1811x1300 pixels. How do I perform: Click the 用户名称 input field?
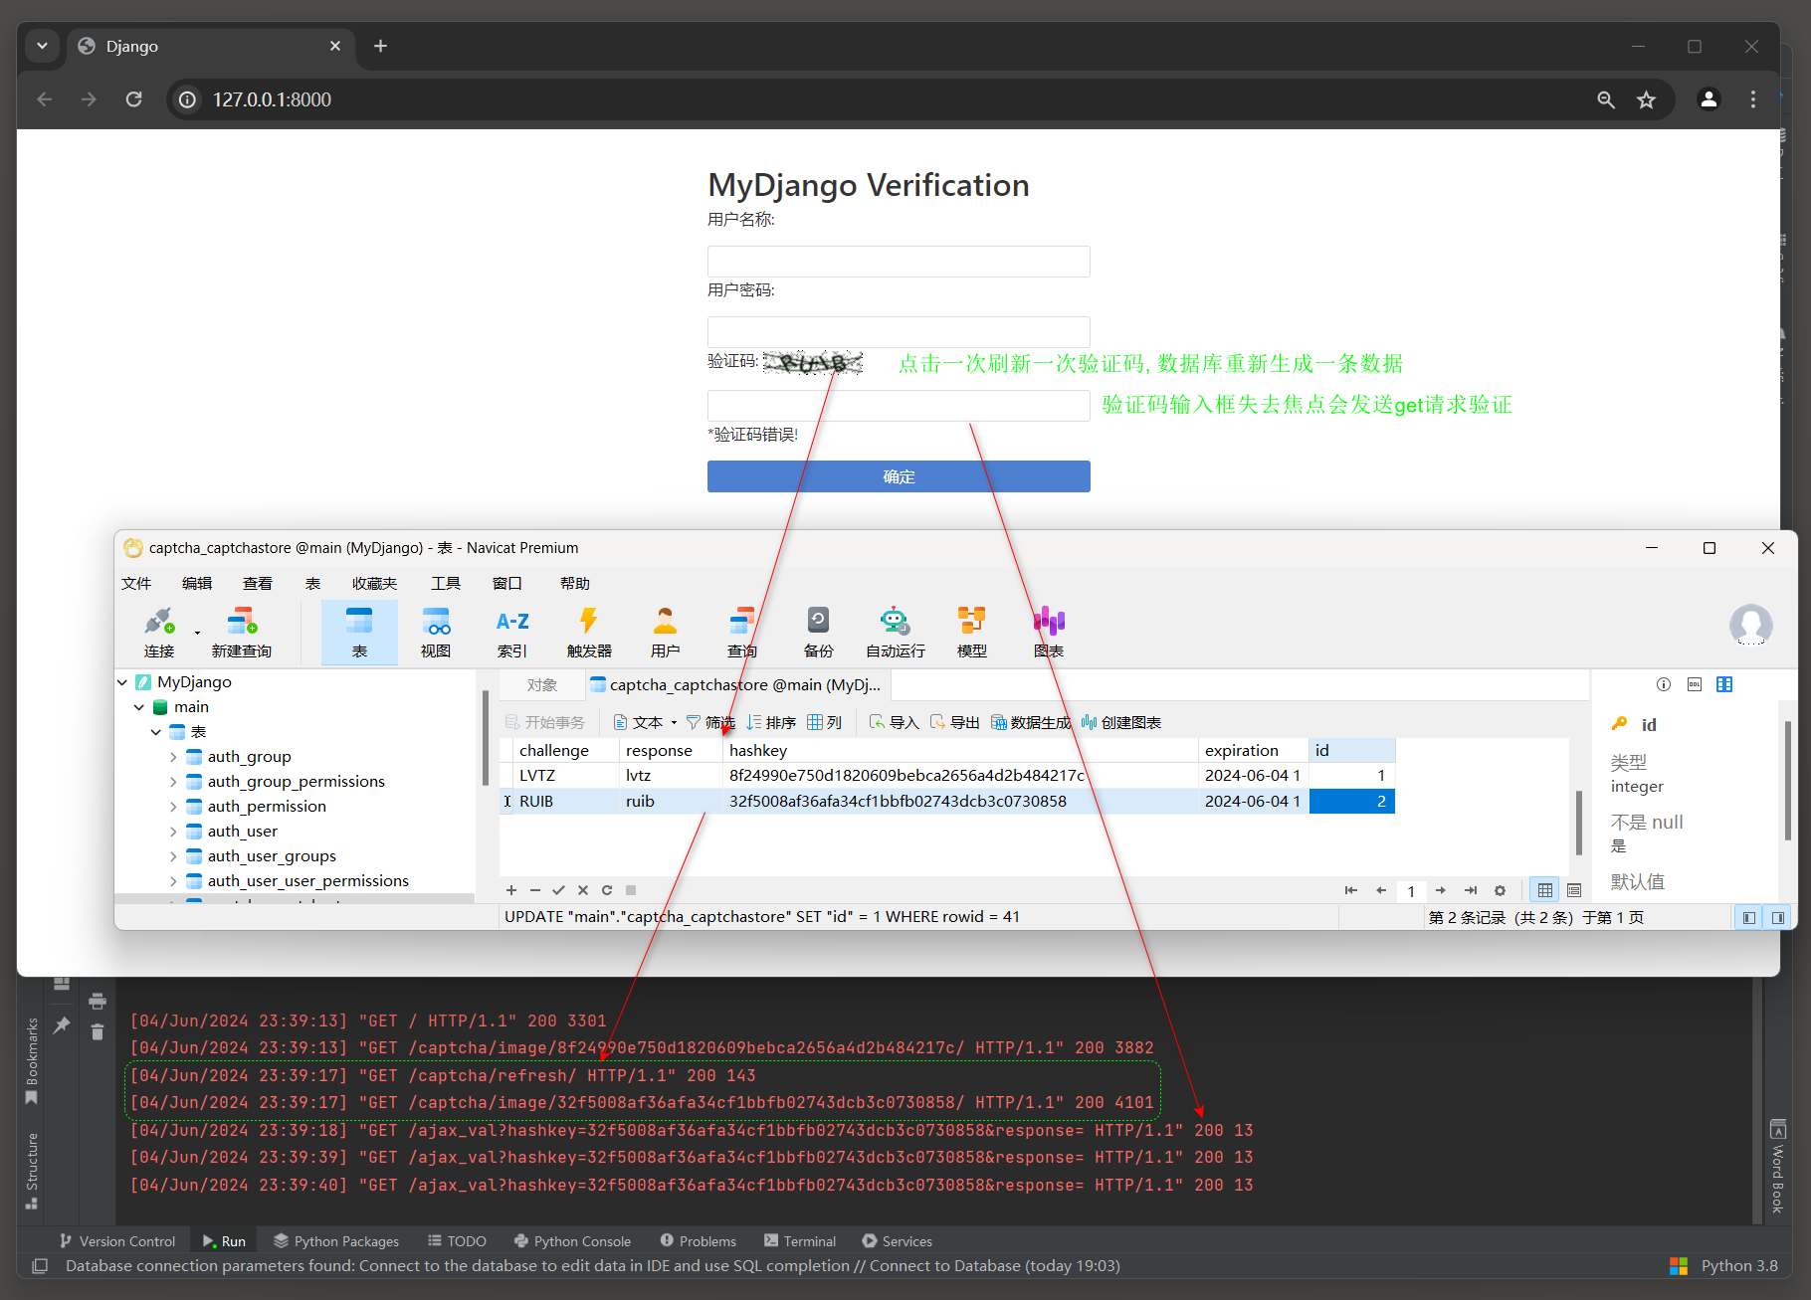pos(899,262)
